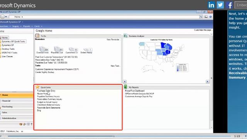The height and width of the screenshot is (139, 247).
Task: Open Master Posting quick link
Action: [x=42, y=93]
